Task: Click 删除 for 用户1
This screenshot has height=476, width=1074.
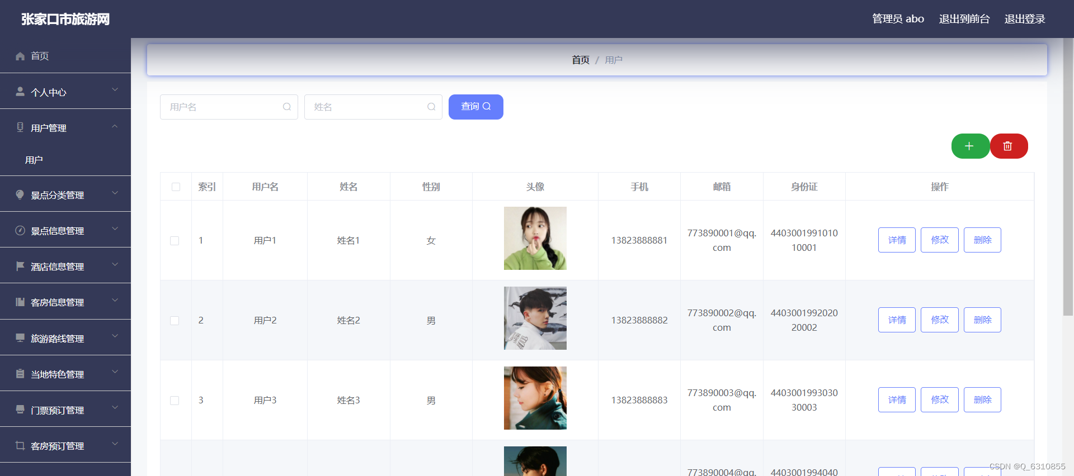Action: 982,240
